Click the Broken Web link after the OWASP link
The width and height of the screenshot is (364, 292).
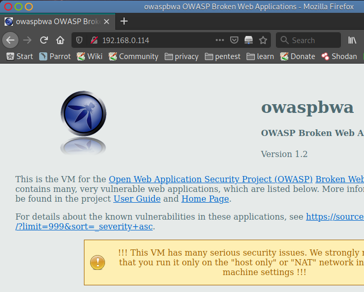339,179
